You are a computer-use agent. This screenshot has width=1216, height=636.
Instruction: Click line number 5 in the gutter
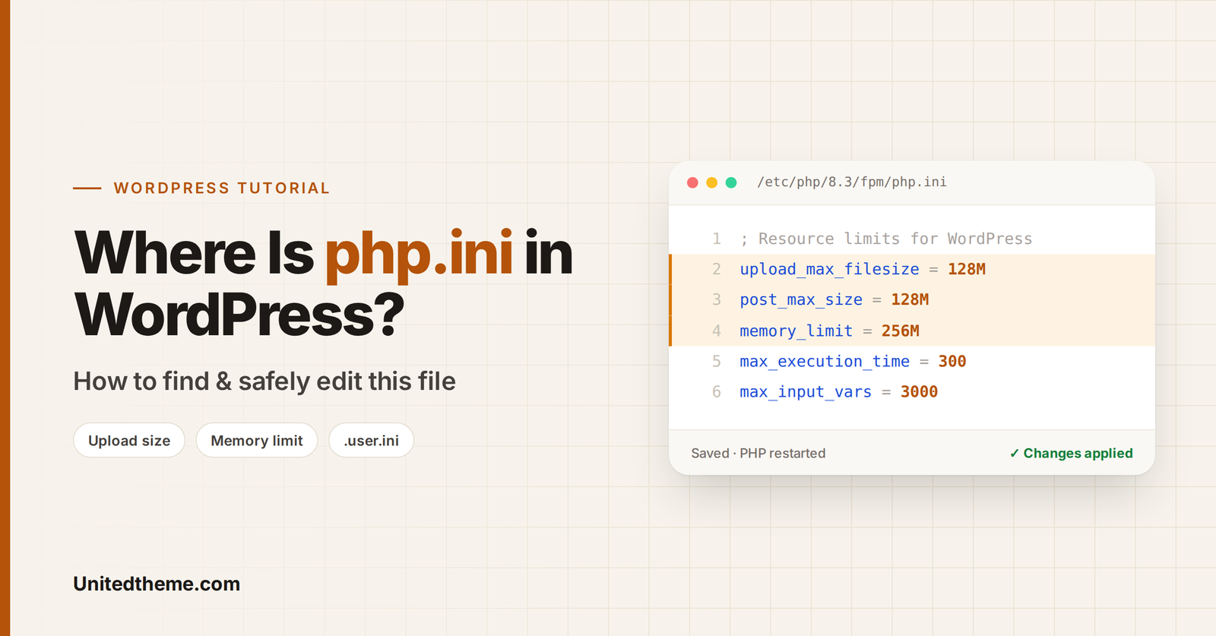click(717, 362)
